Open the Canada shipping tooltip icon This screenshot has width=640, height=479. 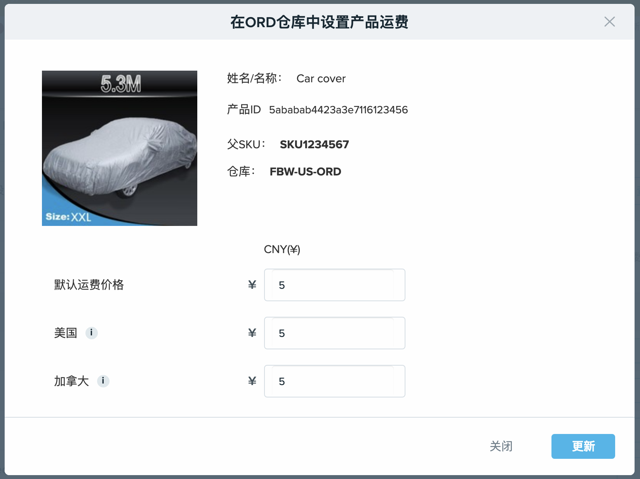(103, 381)
